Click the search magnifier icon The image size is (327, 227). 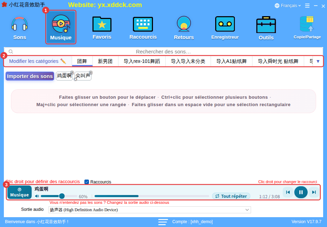(11, 52)
